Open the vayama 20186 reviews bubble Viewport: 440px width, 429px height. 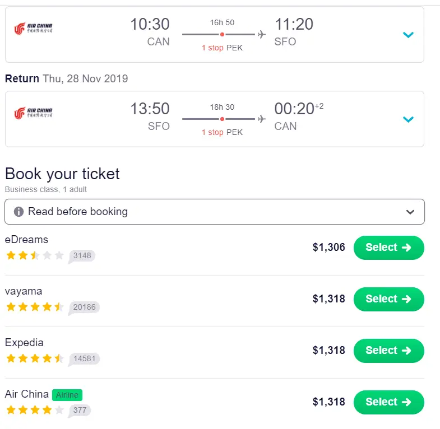(84, 307)
